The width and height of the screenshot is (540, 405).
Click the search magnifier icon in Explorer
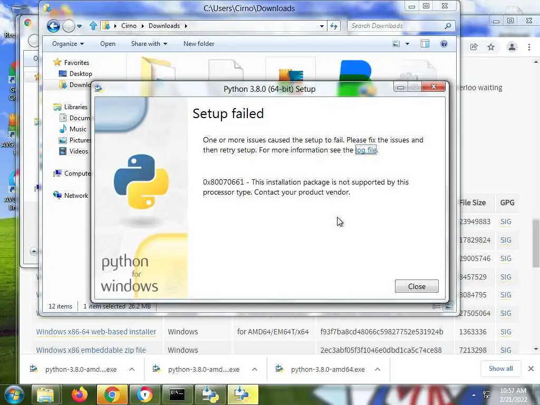coord(448,26)
